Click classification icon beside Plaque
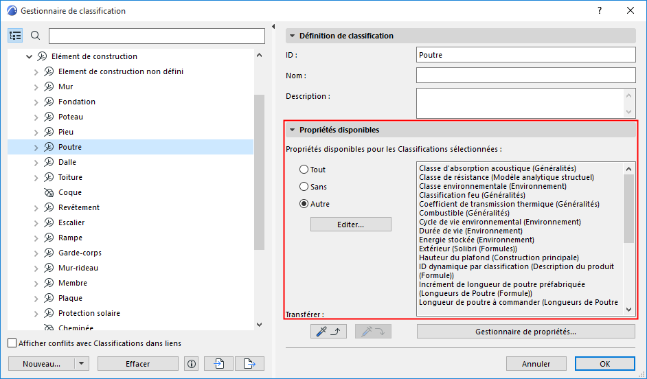This screenshot has height=379, width=647. point(49,298)
